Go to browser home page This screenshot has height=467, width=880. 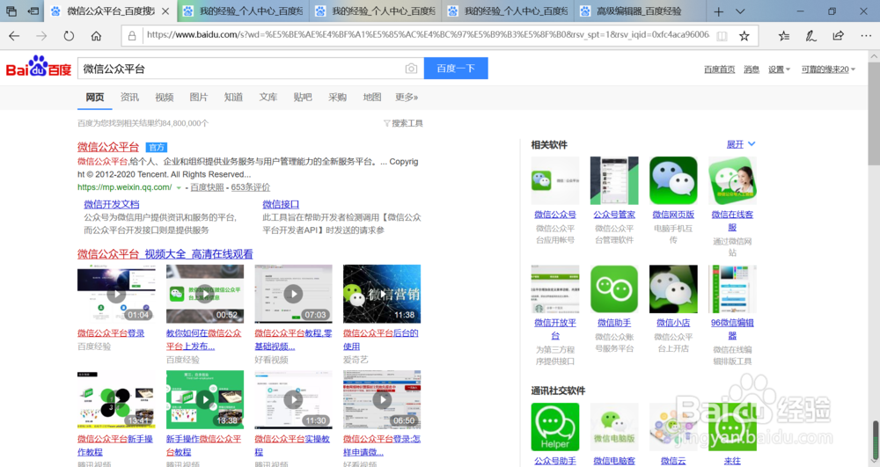pyautogui.click(x=96, y=36)
